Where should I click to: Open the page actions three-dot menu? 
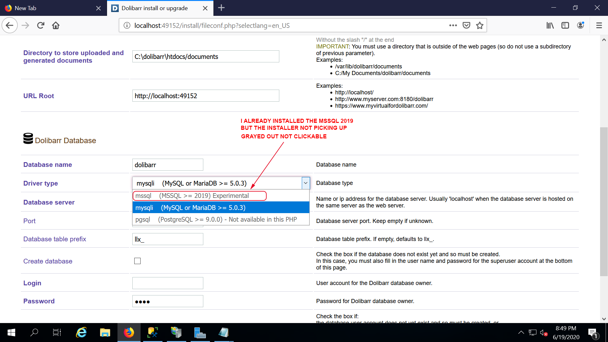453,25
